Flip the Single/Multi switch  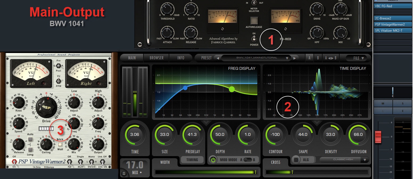pyautogui.click(x=80, y=162)
